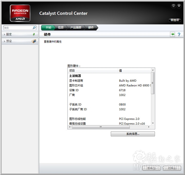Open the 首选项 preferences menu
The height and width of the screenshot is (175, 185).
tap(175, 20)
